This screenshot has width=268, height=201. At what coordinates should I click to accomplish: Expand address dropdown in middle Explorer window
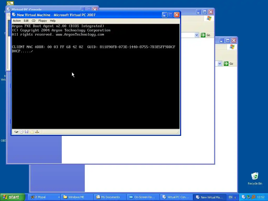coord(197,35)
